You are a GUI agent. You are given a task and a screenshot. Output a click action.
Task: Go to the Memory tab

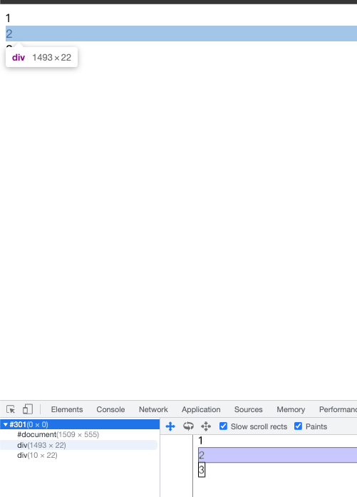click(x=291, y=409)
